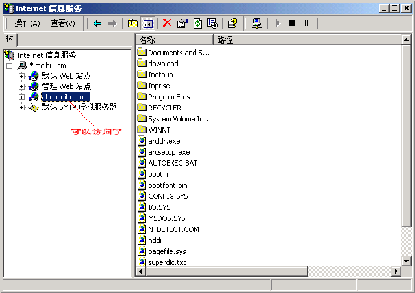Open the 查看(V) menu
Screen dimensions: 415x293
click(62, 23)
